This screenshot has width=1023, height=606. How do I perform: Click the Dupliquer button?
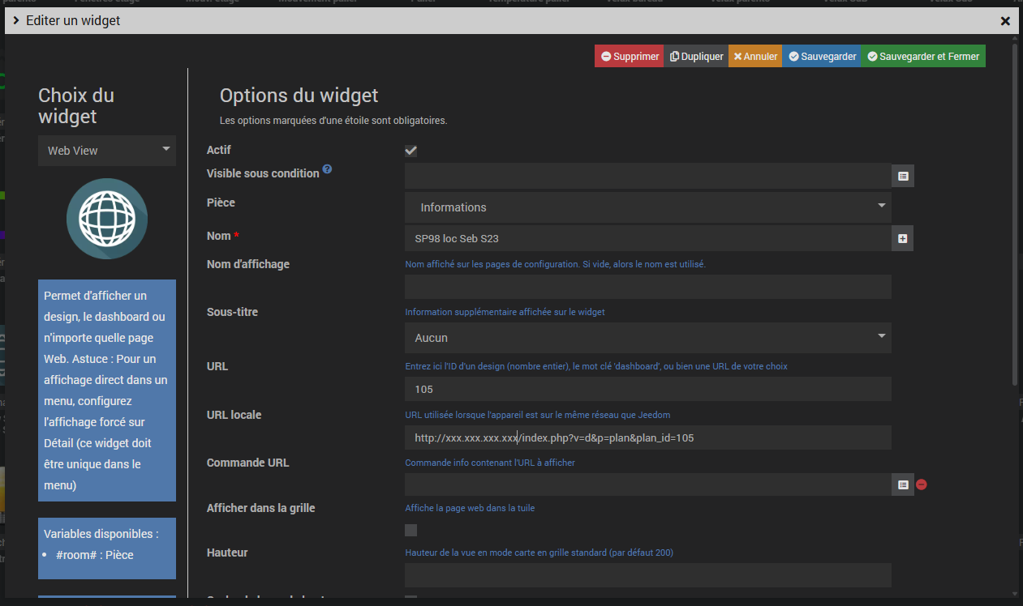pos(696,57)
